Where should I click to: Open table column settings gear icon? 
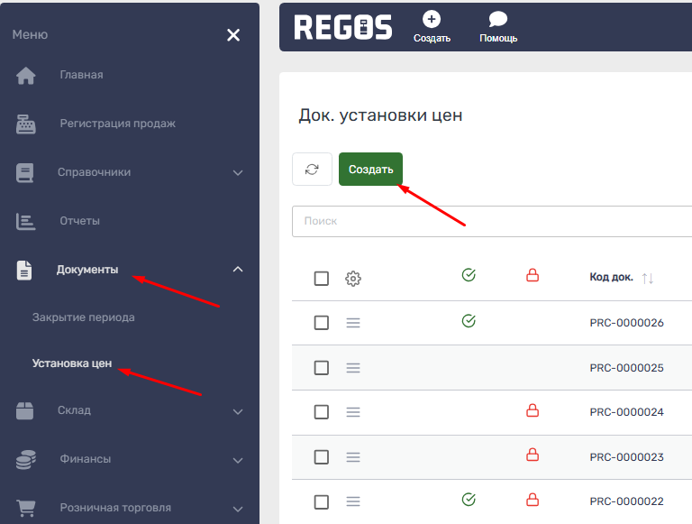click(353, 279)
